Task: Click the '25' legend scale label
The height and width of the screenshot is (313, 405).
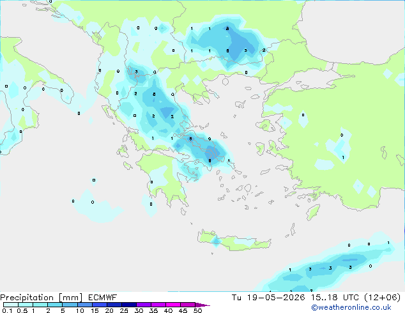Action: tap(124, 310)
